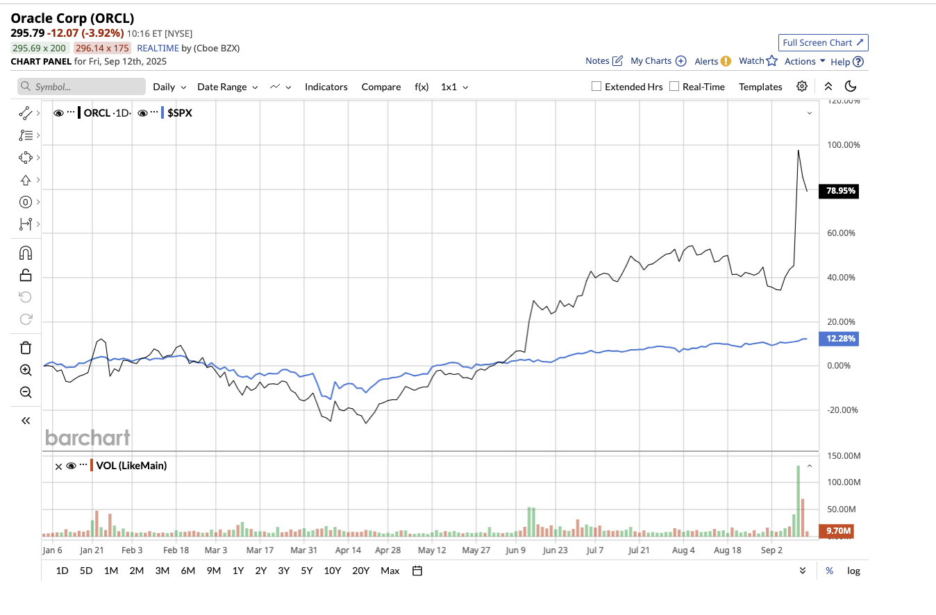The image size is (936, 615).
Task: Open the Date Range dropdown
Action: [x=228, y=87]
